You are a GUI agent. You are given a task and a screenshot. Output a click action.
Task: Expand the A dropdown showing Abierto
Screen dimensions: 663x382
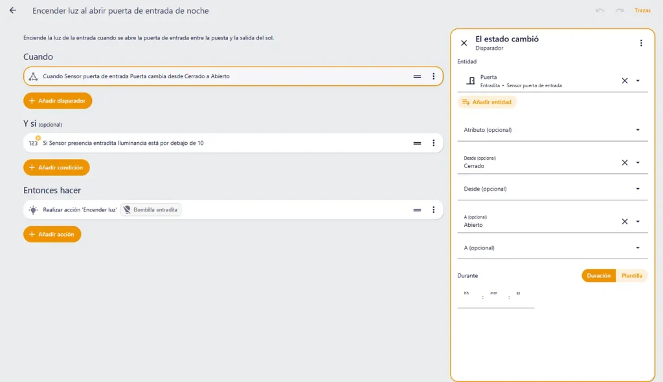point(638,222)
